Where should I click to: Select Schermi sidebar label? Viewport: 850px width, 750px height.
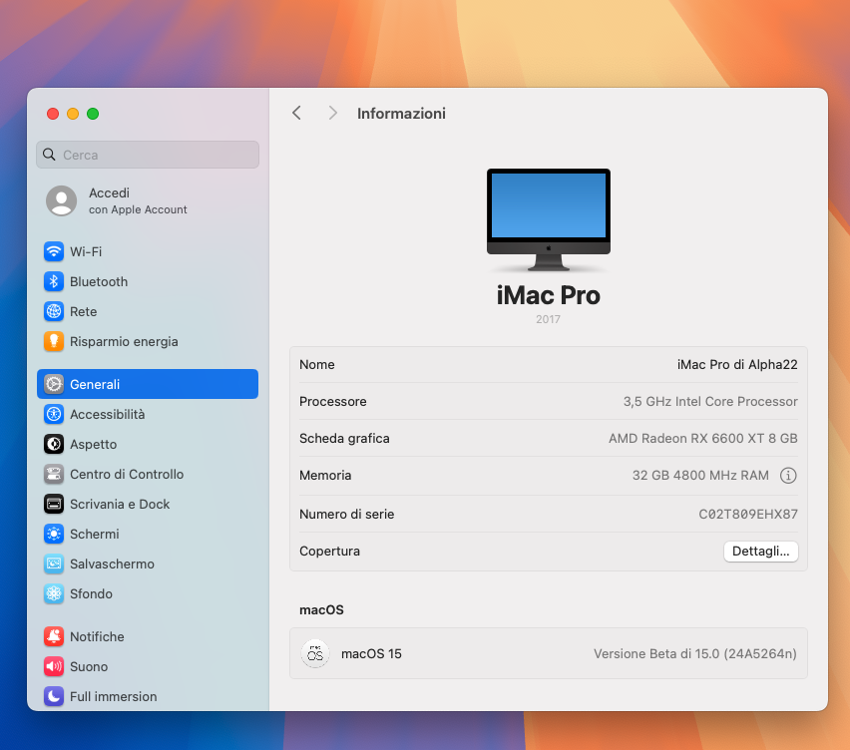point(95,534)
